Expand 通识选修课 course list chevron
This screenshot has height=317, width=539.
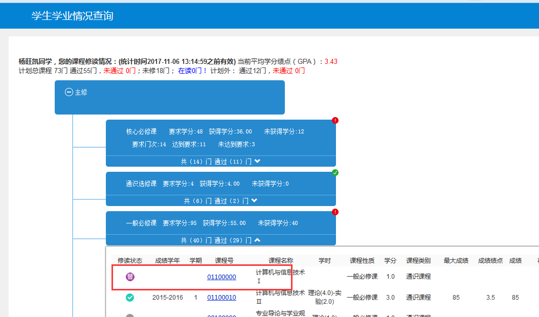(254, 201)
